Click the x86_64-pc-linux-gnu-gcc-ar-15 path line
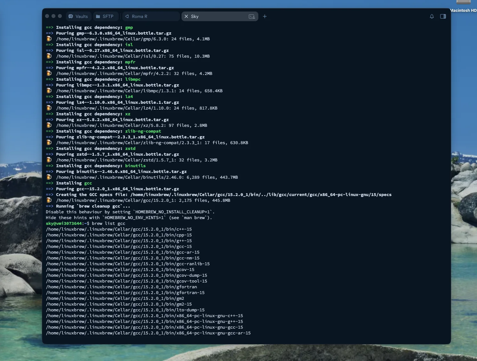477x361 pixels. tap(148, 333)
